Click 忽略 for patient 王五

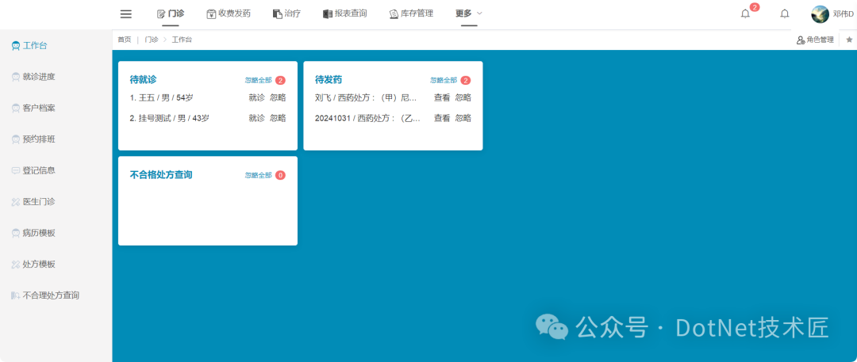278,97
